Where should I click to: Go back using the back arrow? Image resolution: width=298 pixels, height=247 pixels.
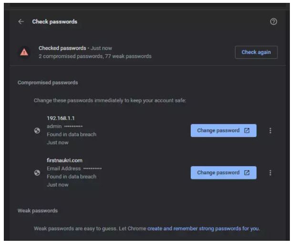pyautogui.click(x=21, y=22)
